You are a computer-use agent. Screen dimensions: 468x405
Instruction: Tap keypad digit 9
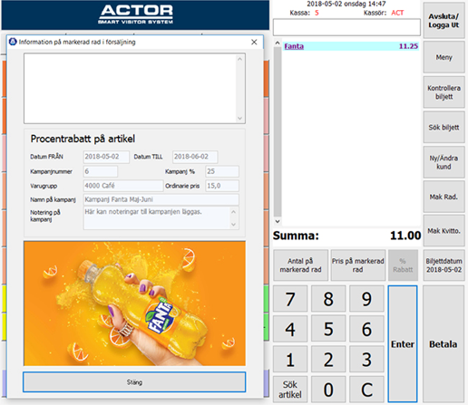tap(366, 299)
